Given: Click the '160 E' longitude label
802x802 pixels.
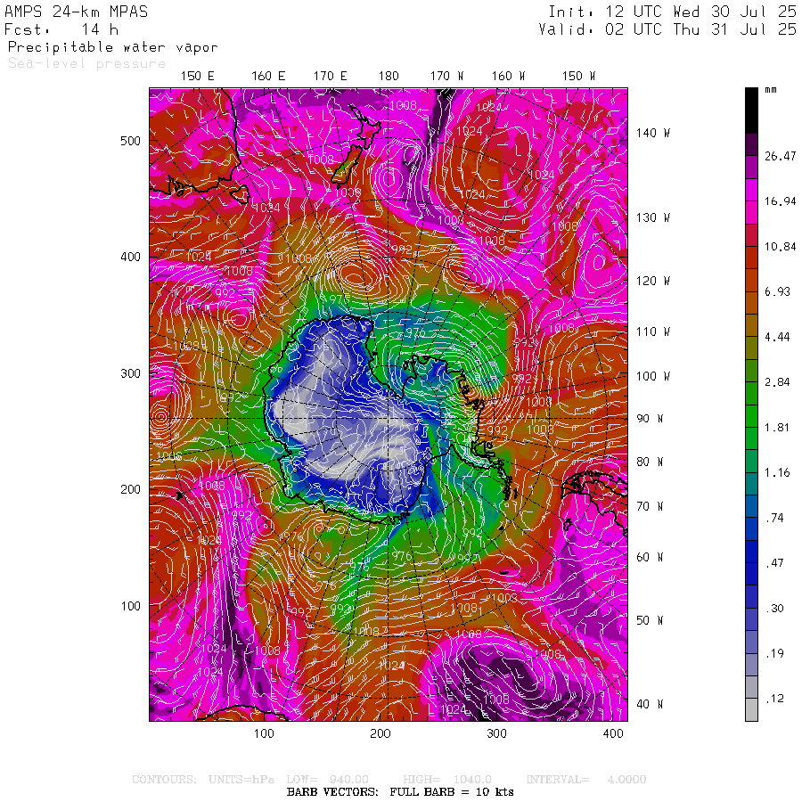Looking at the screenshot, I should [268, 76].
